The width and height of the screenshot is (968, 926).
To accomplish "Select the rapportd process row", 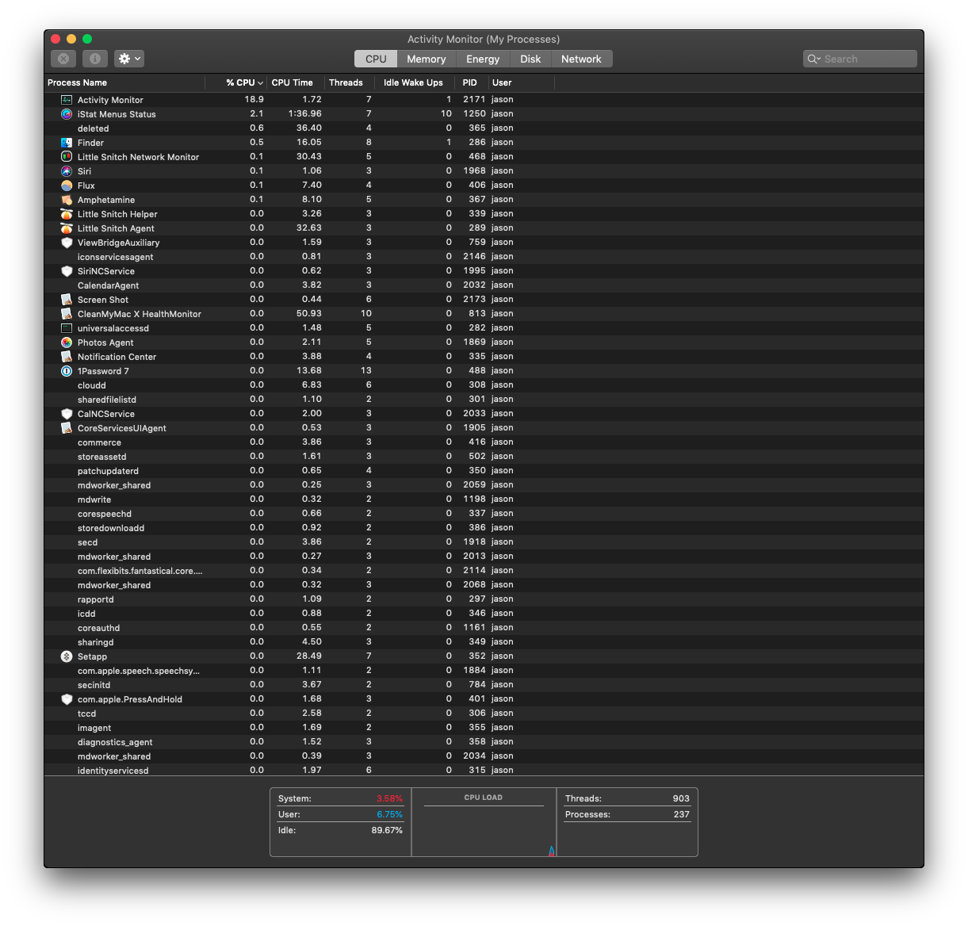I will [x=484, y=599].
